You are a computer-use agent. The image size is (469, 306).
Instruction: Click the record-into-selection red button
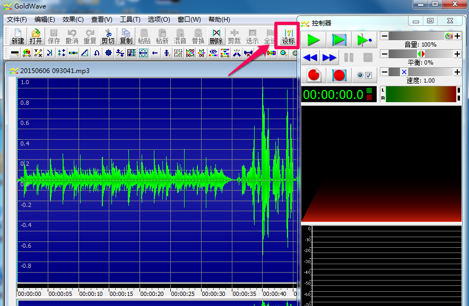click(339, 75)
